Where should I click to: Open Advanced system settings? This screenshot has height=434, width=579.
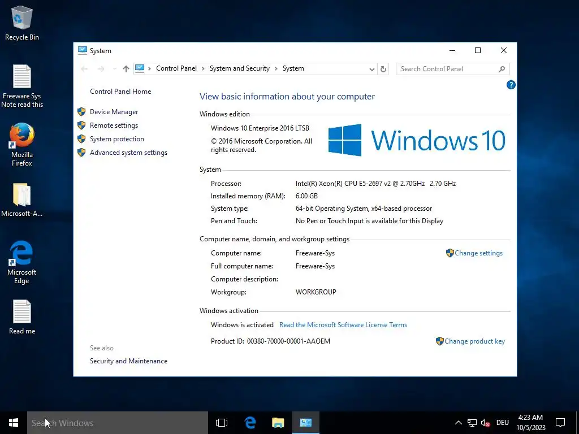pos(128,153)
